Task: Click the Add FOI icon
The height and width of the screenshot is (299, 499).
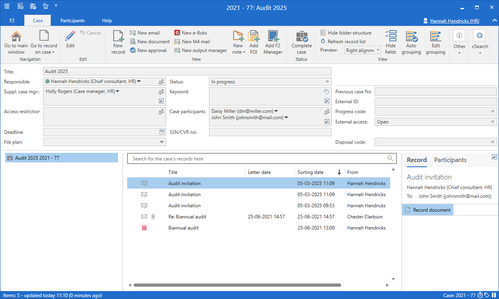Action: click(254, 37)
